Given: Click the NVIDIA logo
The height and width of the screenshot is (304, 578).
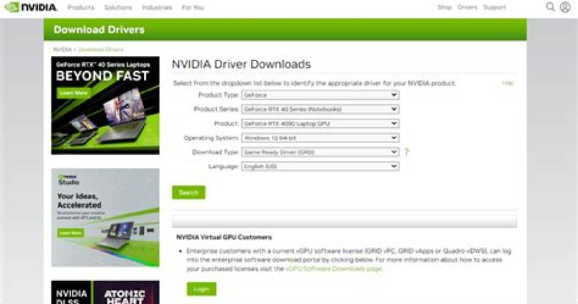Looking at the screenshot, I should pyautogui.click(x=30, y=7).
